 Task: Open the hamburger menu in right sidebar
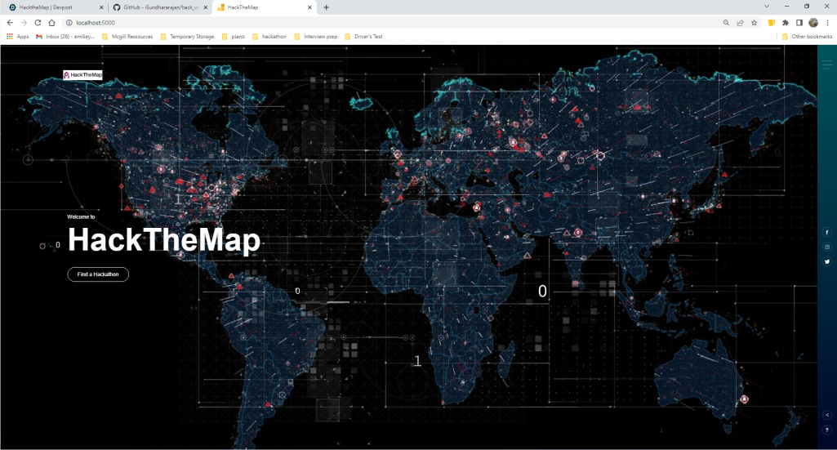(x=827, y=65)
